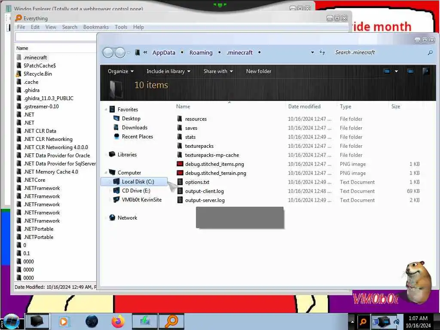This screenshot has height=330, width=440.
Task: Click the media player taskbar icon
Action: click(x=64, y=321)
